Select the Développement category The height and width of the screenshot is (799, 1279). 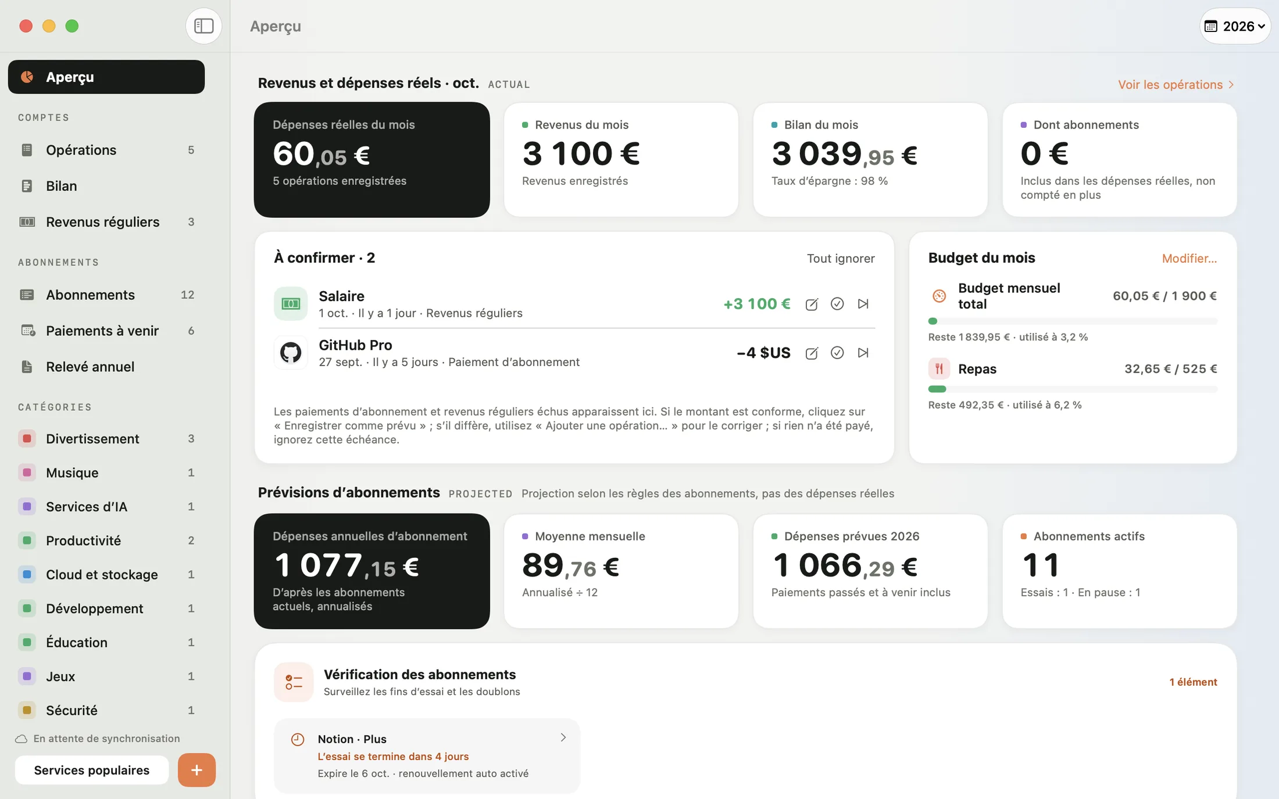[x=106, y=608]
